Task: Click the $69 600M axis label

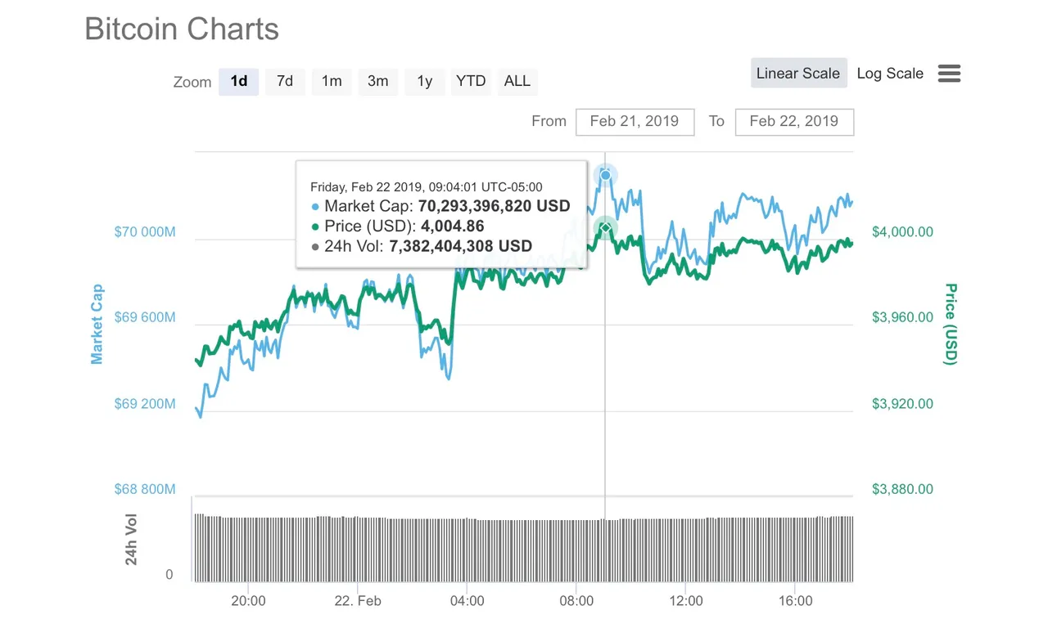Action: coord(145,317)
